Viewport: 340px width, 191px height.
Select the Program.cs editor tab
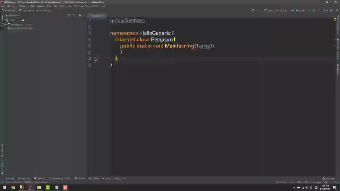click(97, 15)
